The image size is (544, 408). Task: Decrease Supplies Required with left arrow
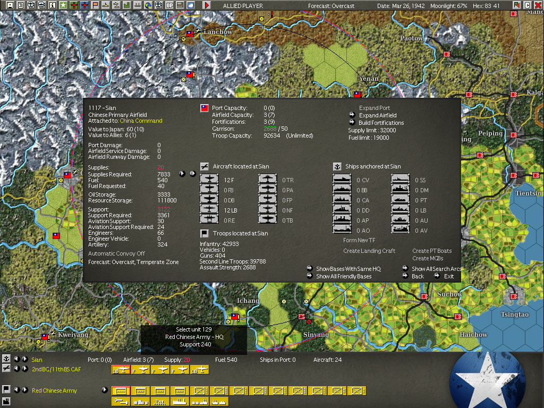click(182, 174)
